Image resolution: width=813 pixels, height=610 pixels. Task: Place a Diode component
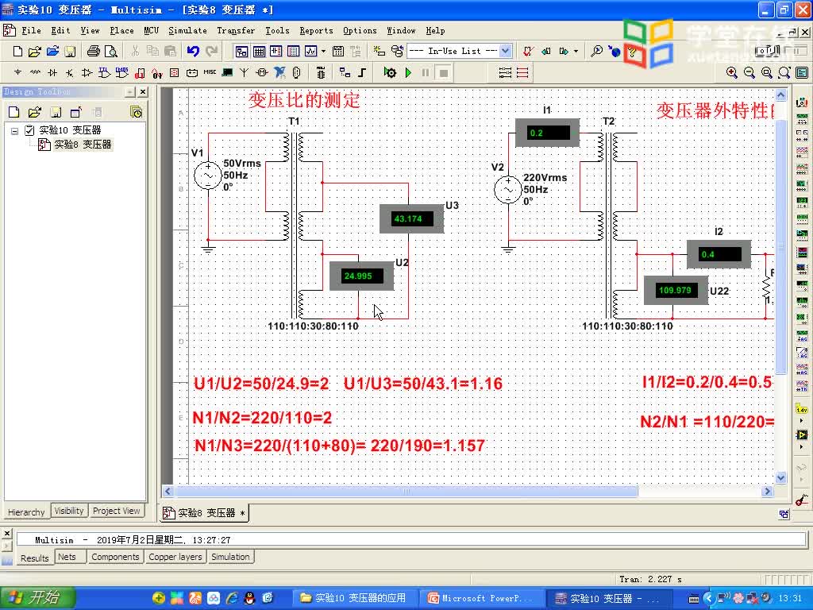pos(52,72)
